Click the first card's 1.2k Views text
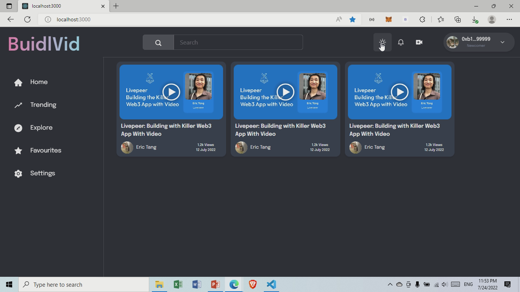This screenshot has height=292, width=520. pos(206,145)
